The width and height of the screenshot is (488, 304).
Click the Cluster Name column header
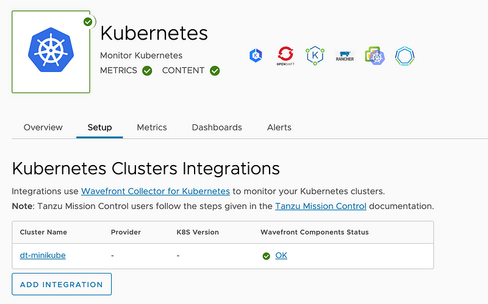[x=43, y=232]
